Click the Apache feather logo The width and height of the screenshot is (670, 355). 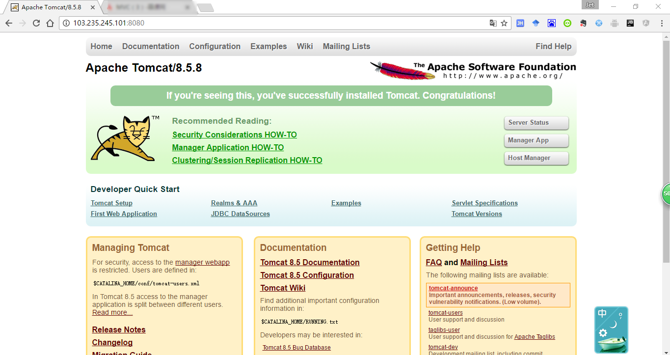[x=473, y=70]
